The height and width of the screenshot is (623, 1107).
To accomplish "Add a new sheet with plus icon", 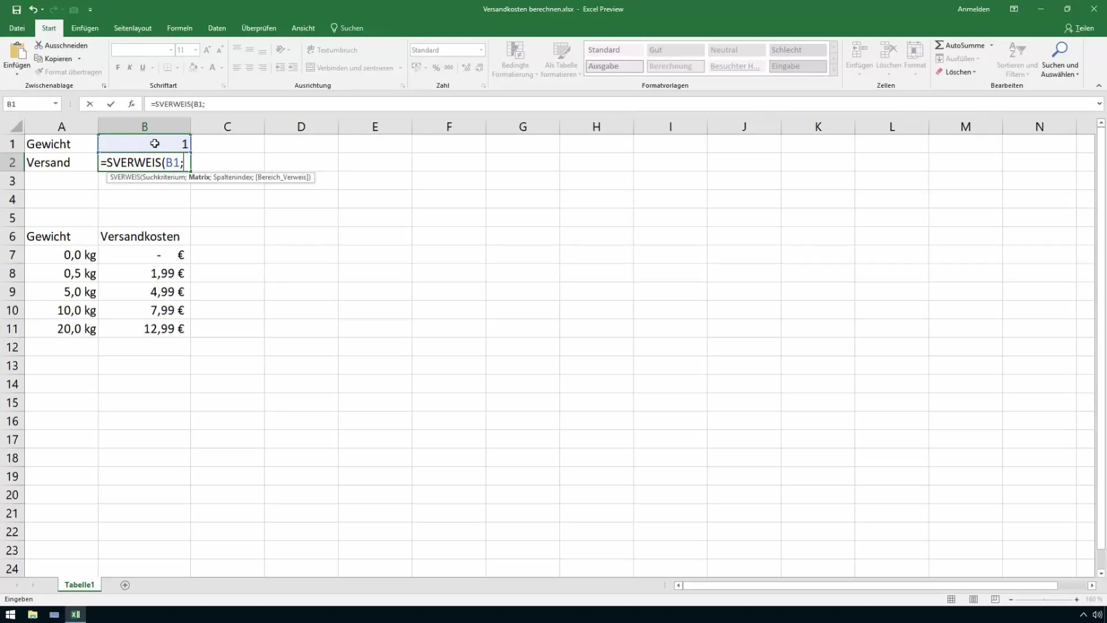I will point(125,585).
